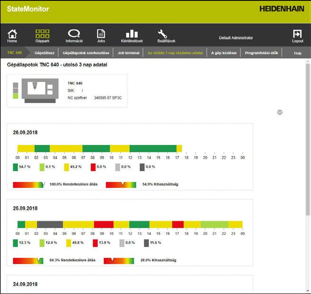The width and height of the screenshot is (311, 294).
Task: Click Default Administrator user label
Action: coord(236,37)
